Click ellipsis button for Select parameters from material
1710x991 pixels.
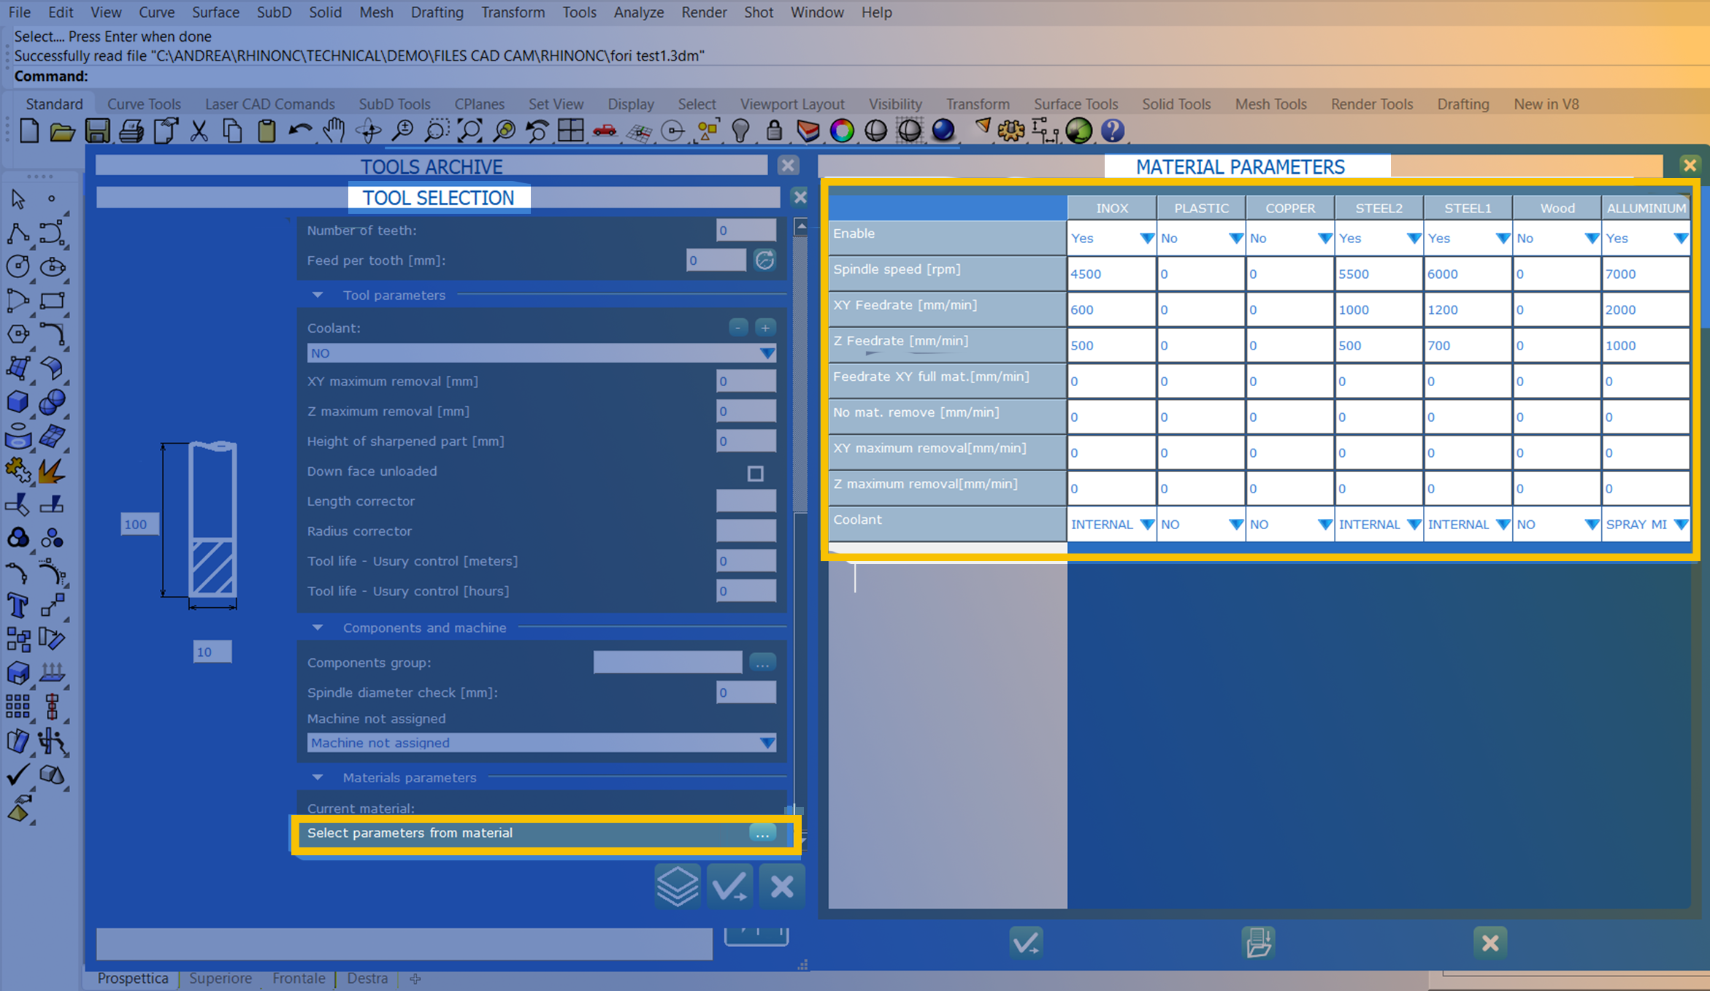(762, 833)
